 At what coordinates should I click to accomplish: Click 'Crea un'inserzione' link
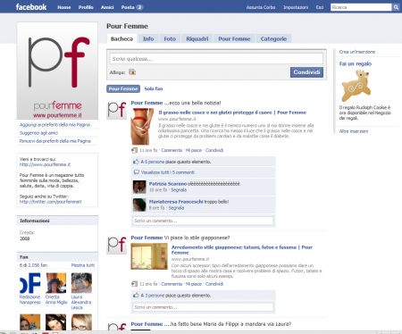[x=357, y=52]
